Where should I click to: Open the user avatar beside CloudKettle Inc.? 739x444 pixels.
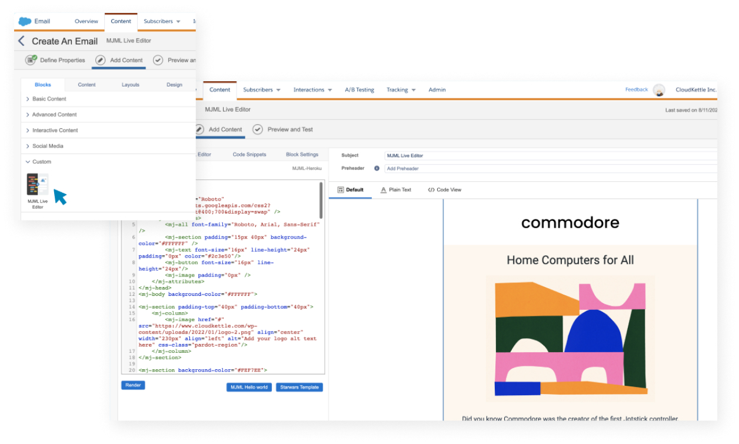[659, 90]
